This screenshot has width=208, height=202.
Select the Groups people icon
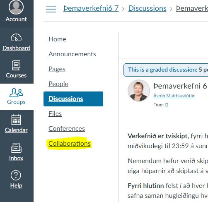(16, 93)
